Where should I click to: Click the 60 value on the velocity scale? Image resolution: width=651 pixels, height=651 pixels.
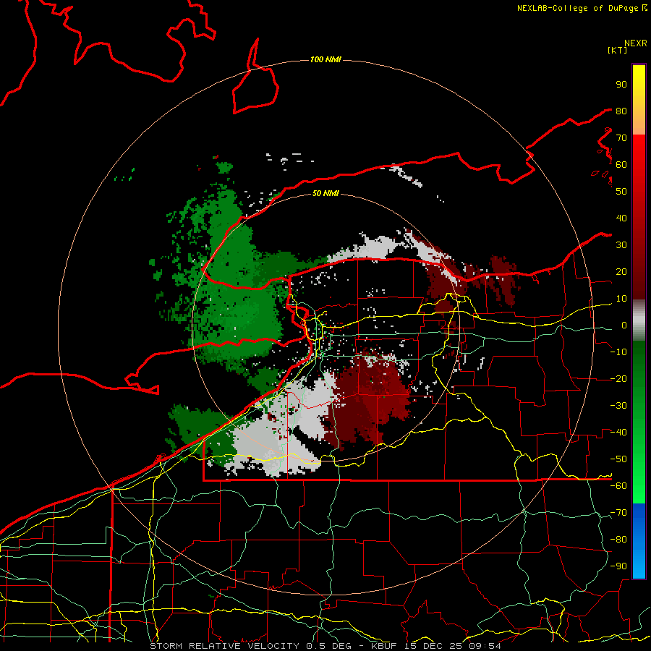621,164
